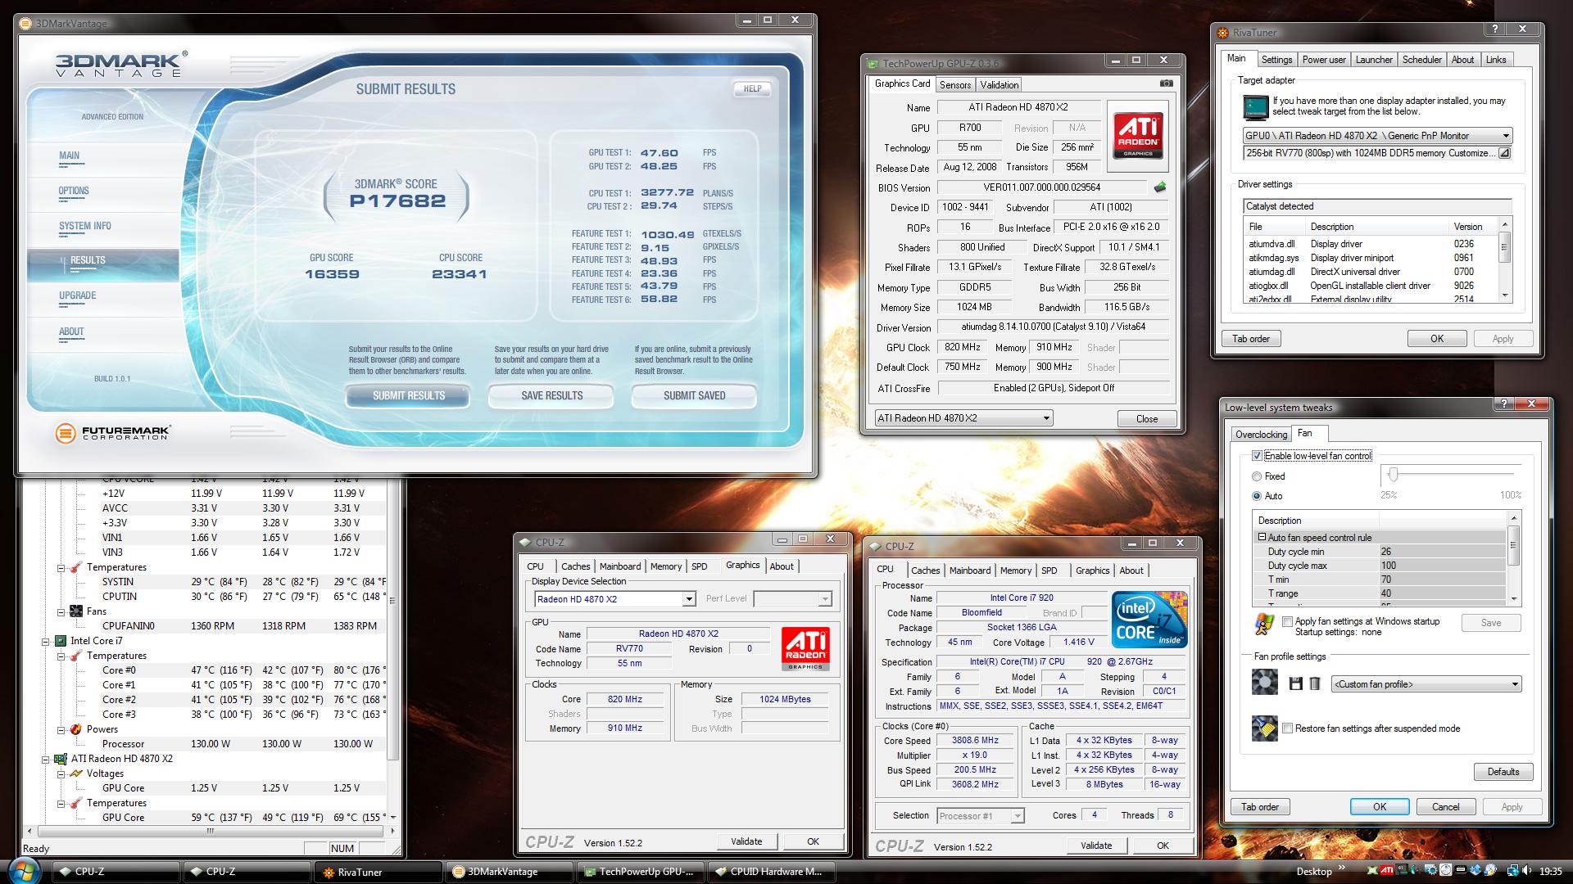1573x884 pixels.
Task: Click the ATI tray icon in system tray
Action: point(1387,871)
